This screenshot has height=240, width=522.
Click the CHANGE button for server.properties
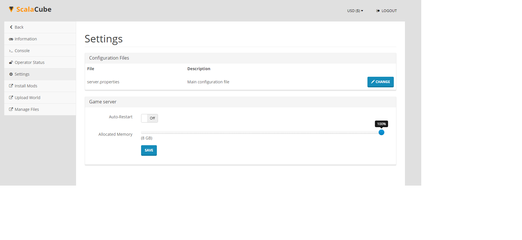(x=380, y=82)
